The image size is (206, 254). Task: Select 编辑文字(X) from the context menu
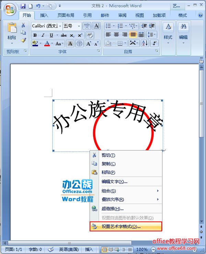tap(126, 182)
